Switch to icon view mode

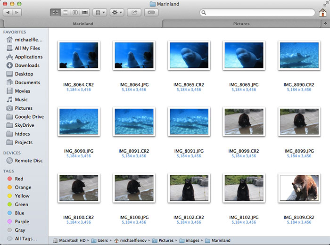pyautogui.click(x=56, y=13)
